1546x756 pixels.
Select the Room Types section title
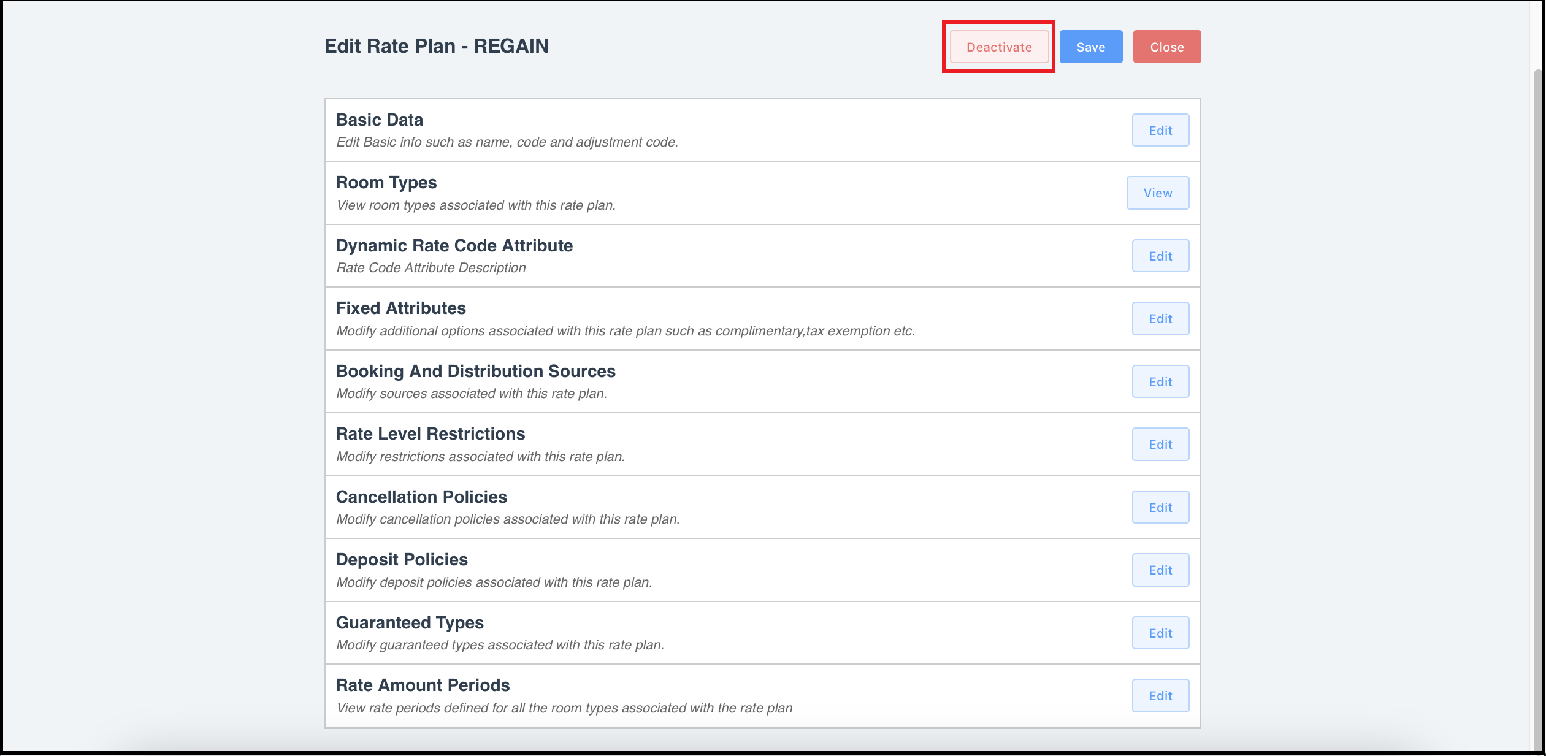click(x=386, y=182)
